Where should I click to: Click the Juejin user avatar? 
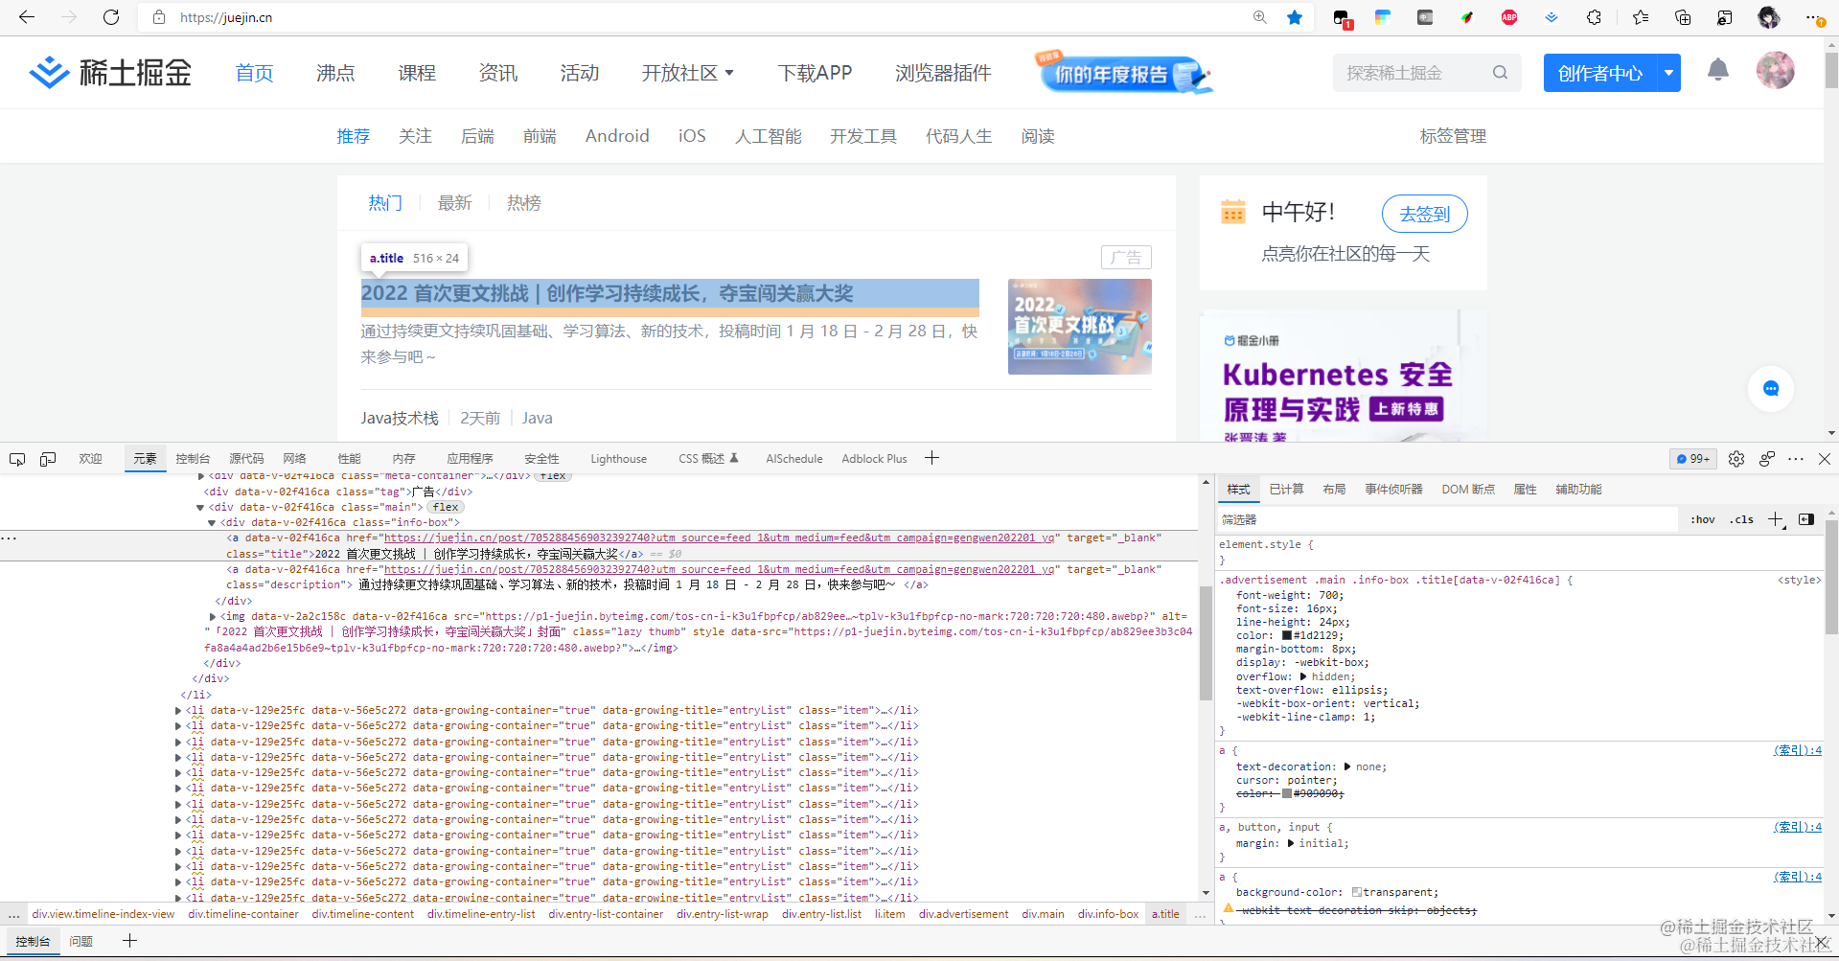pos(1775,70)
